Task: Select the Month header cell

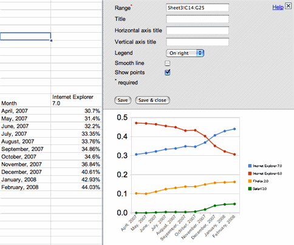Action: click(x=26, y=100)
